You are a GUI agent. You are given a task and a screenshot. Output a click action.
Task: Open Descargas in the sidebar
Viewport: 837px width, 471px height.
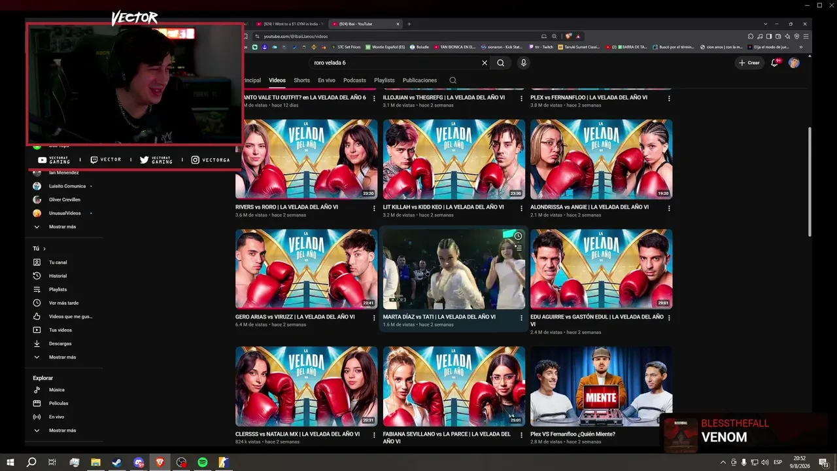point(60,343)
